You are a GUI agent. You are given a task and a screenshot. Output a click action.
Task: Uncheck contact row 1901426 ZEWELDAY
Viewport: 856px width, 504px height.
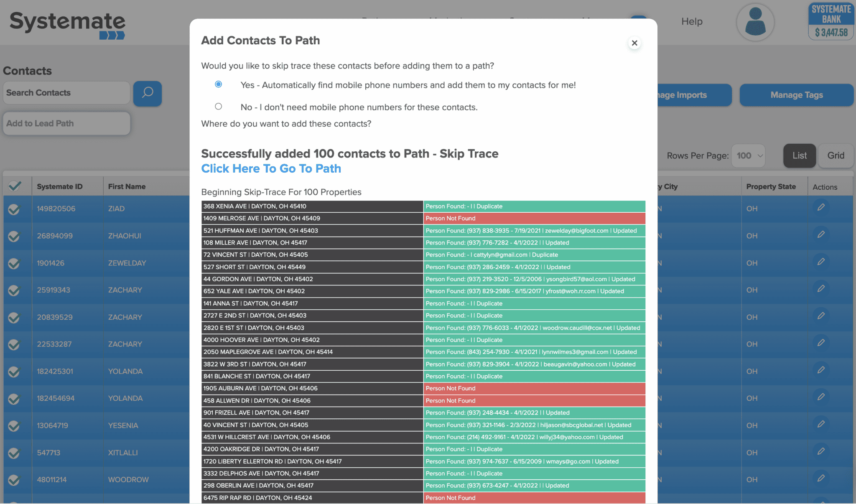[14, 263]
